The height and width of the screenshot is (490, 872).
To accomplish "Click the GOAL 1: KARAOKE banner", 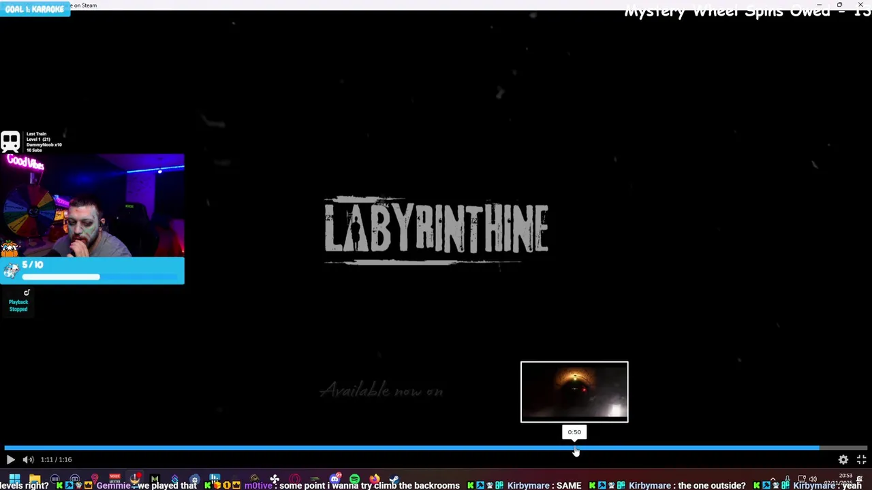I will click(x=35, y=9).
